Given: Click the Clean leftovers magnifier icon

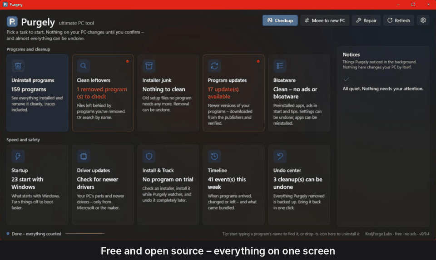Looking at the screenshot, I should (84, 66).
